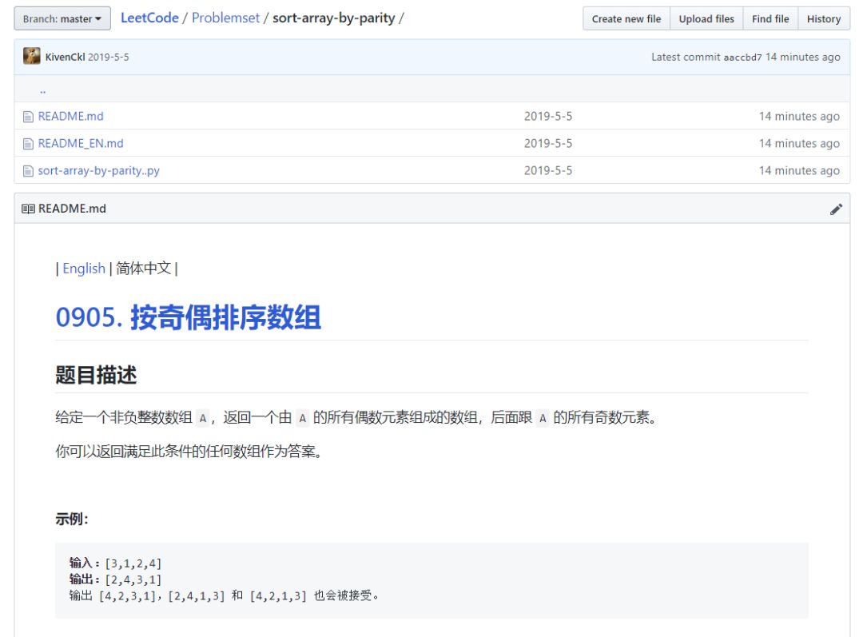Click the '14 minutes ago' timestamp for README_EN.md
The image size is (863, 637).
pyautogui.click(x=799, y=143)
